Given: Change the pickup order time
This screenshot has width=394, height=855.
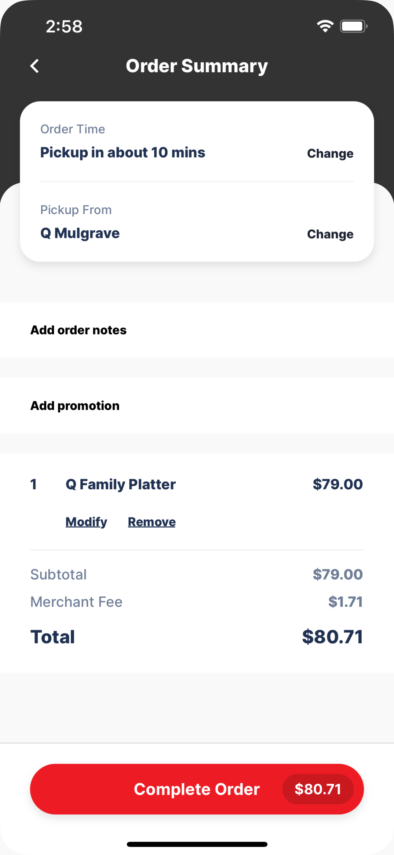Looking at the screenshot, I should [x=330, y=153].
